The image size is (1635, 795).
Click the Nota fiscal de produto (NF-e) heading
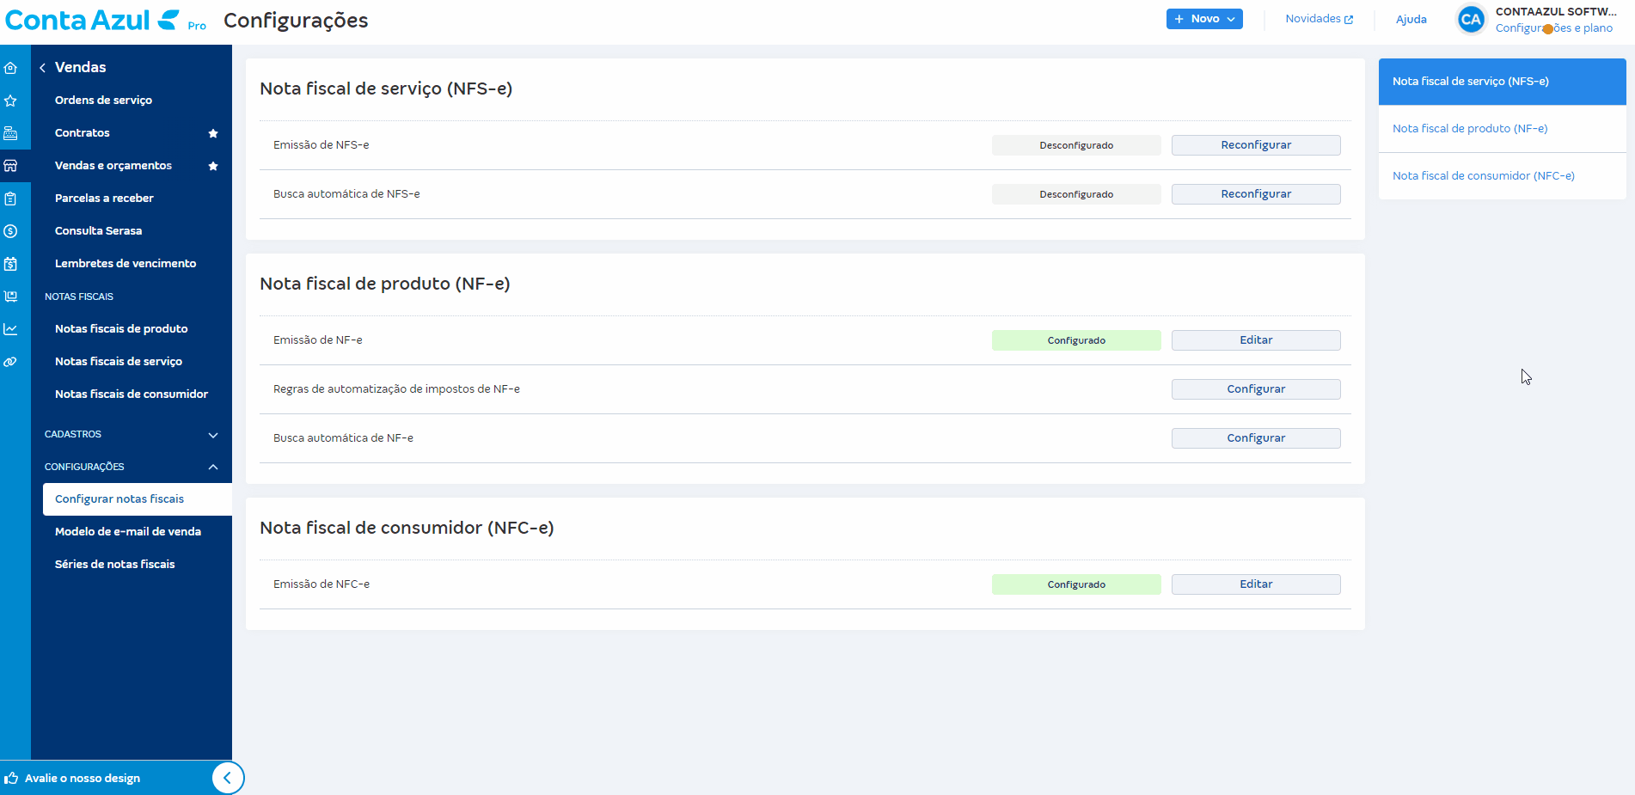click(385, 284)
